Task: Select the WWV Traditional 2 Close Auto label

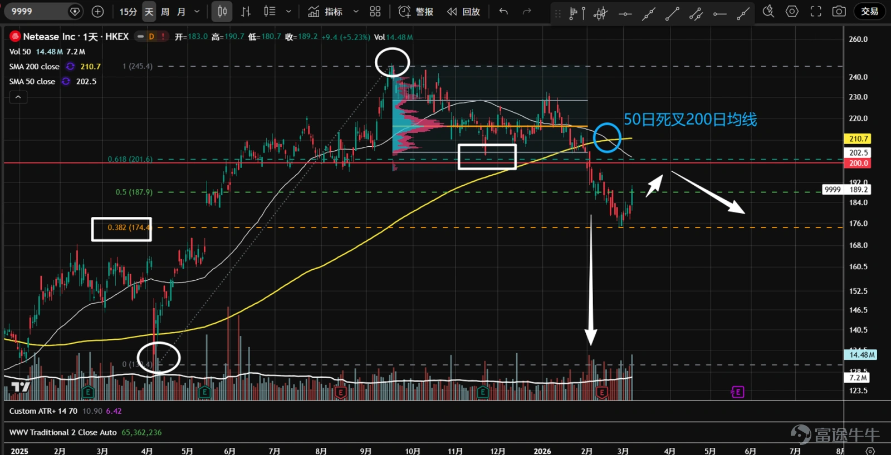Action: click(x=63, y=432)
